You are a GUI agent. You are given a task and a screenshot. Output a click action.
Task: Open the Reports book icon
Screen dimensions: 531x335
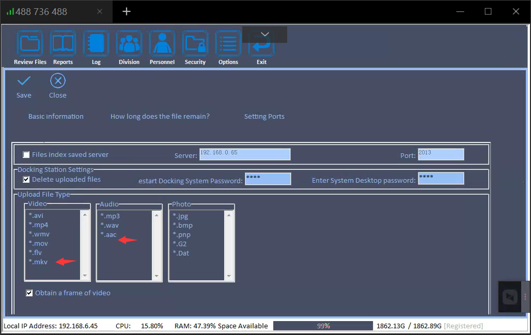[x=63, y=44]
